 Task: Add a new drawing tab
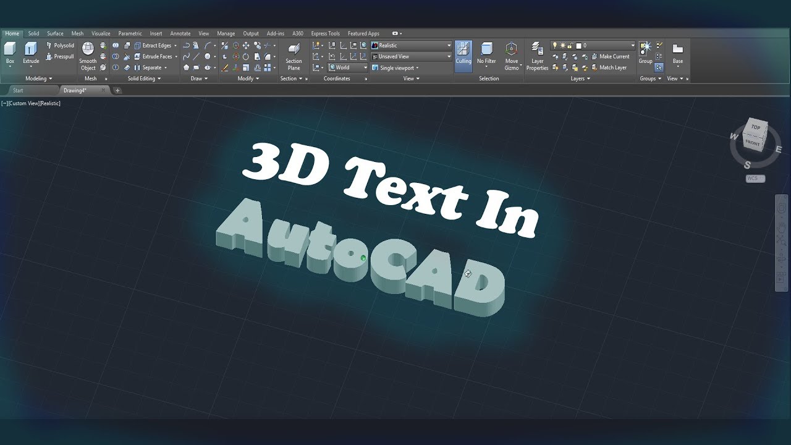(x=117, y=90)
